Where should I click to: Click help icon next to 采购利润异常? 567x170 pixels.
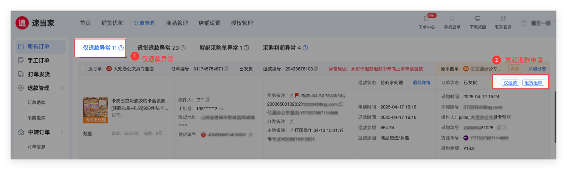click(305, 48)
